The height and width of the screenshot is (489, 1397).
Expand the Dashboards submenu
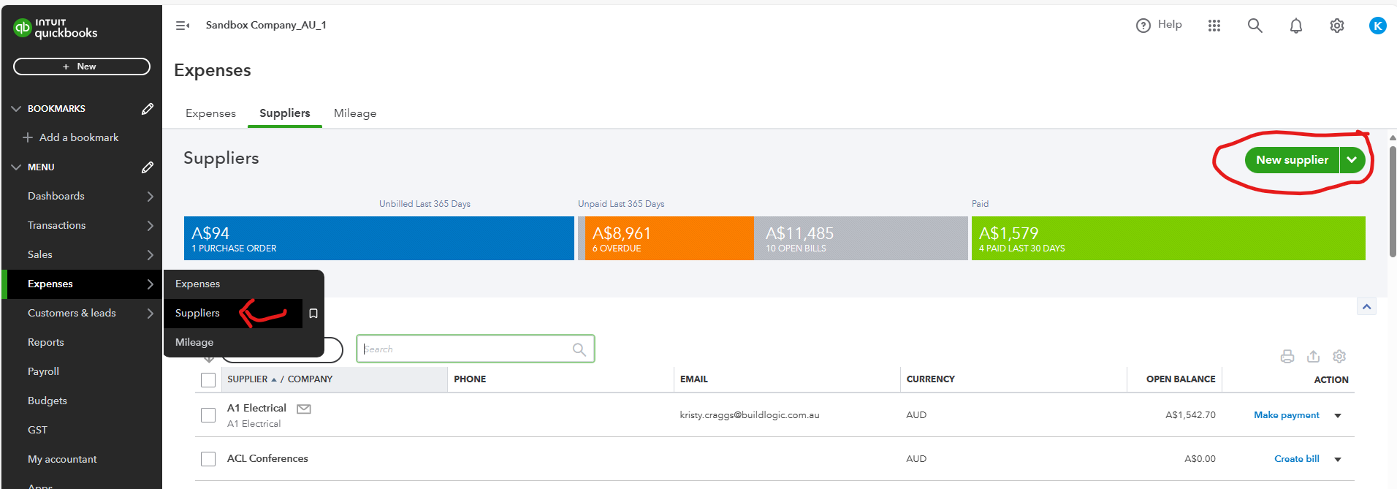[150, 196]
